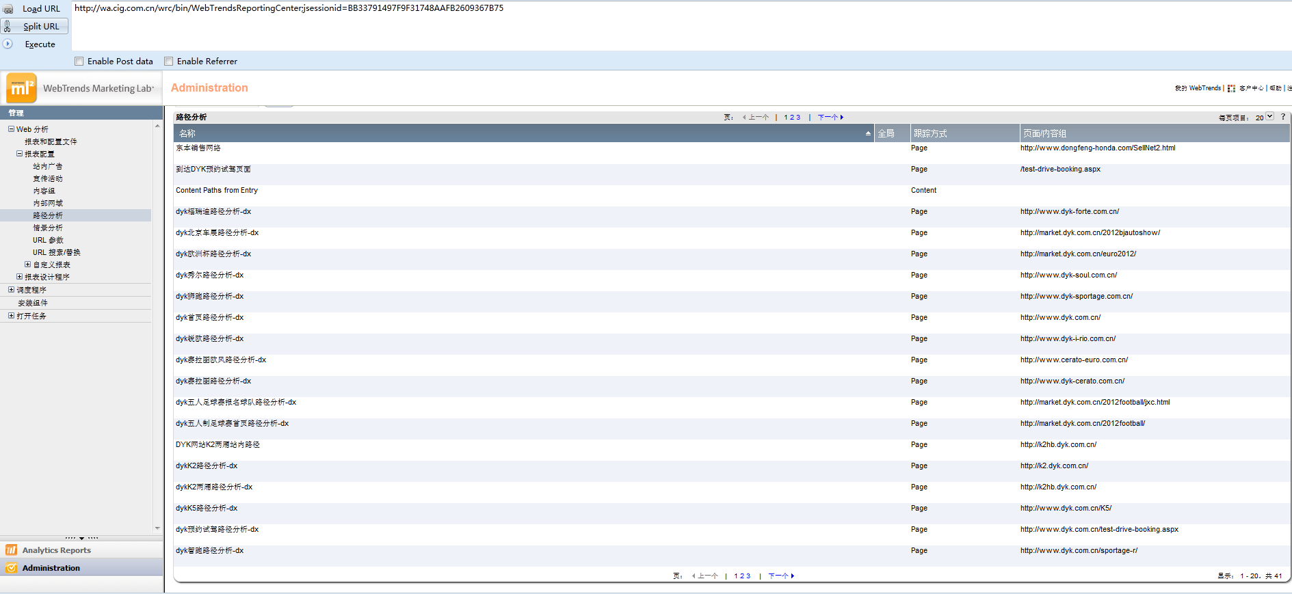This screenshot has width=1292, height=594.
Task: Click the sort arrow in 名称 header
Action: point(868,133)
